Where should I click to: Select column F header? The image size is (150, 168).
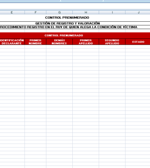pos(36,12)
